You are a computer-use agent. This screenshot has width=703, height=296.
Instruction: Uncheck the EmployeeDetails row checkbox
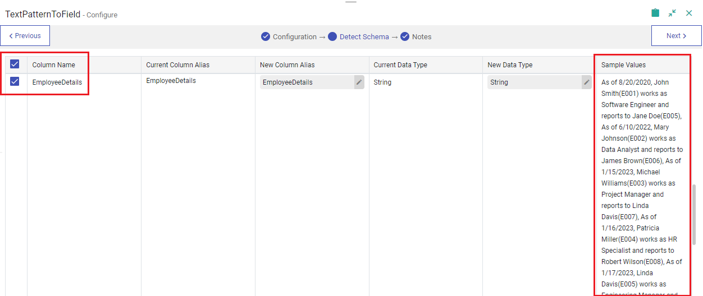pyautogui.click(x=15, y=82)
